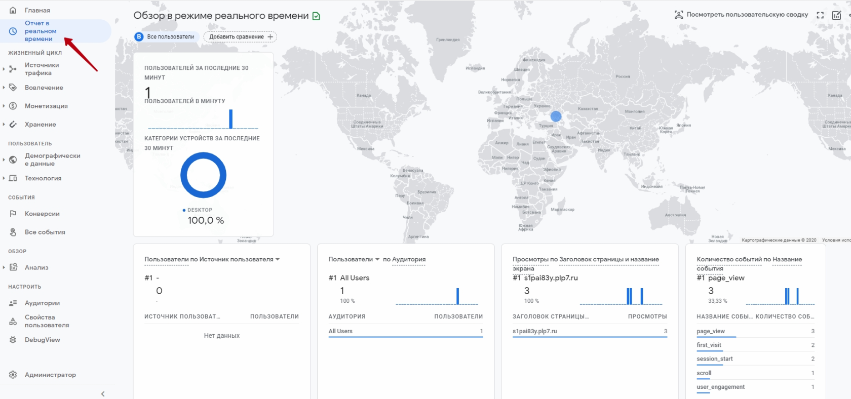Click the КОЛИЧЕСТВО СОБ… column header
851x399 pixels.
click(785, 316)
